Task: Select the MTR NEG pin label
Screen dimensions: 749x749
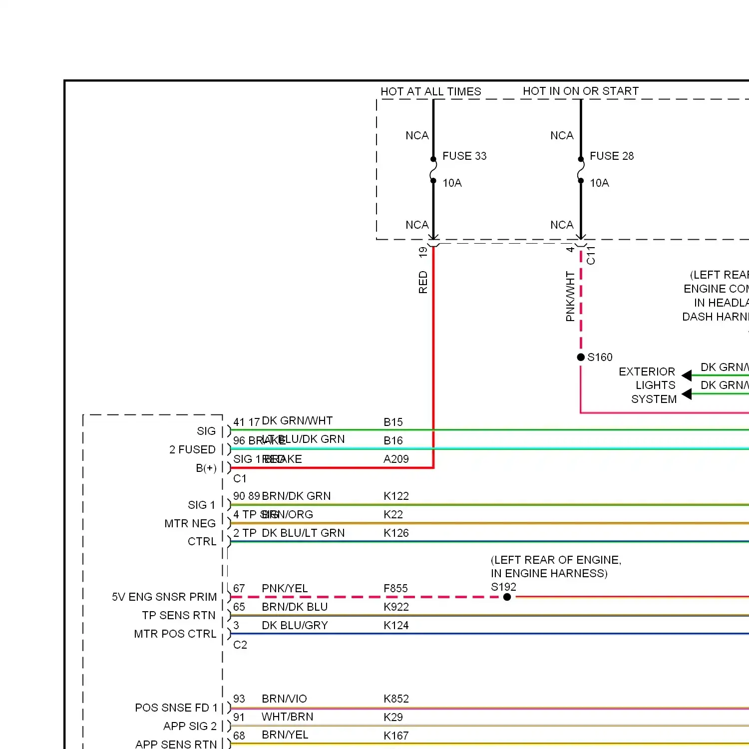Action: point(190,523)
